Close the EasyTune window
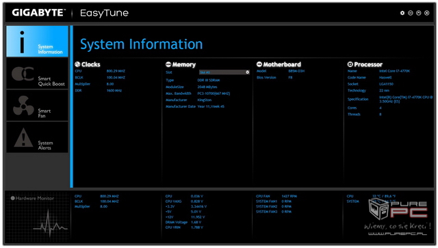 point(426,13)
